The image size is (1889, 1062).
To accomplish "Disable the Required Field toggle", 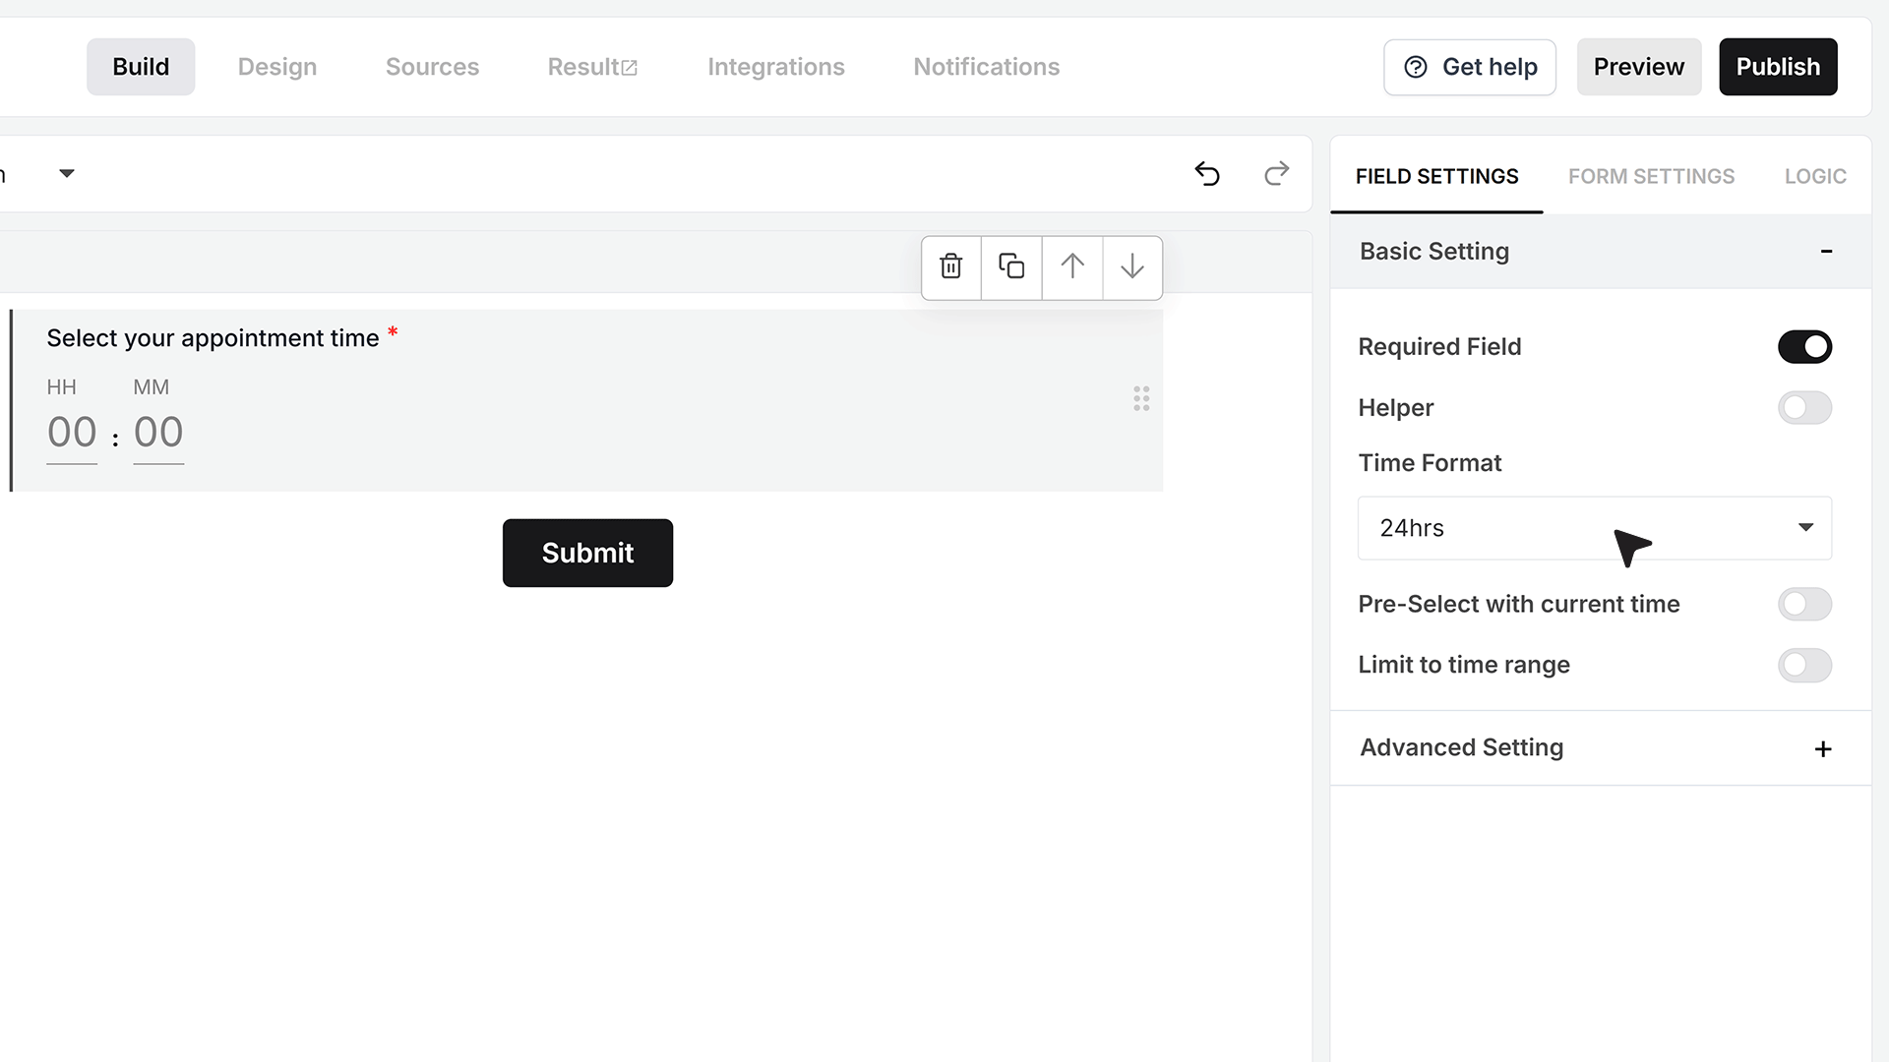I will [x=1804, y=347].
